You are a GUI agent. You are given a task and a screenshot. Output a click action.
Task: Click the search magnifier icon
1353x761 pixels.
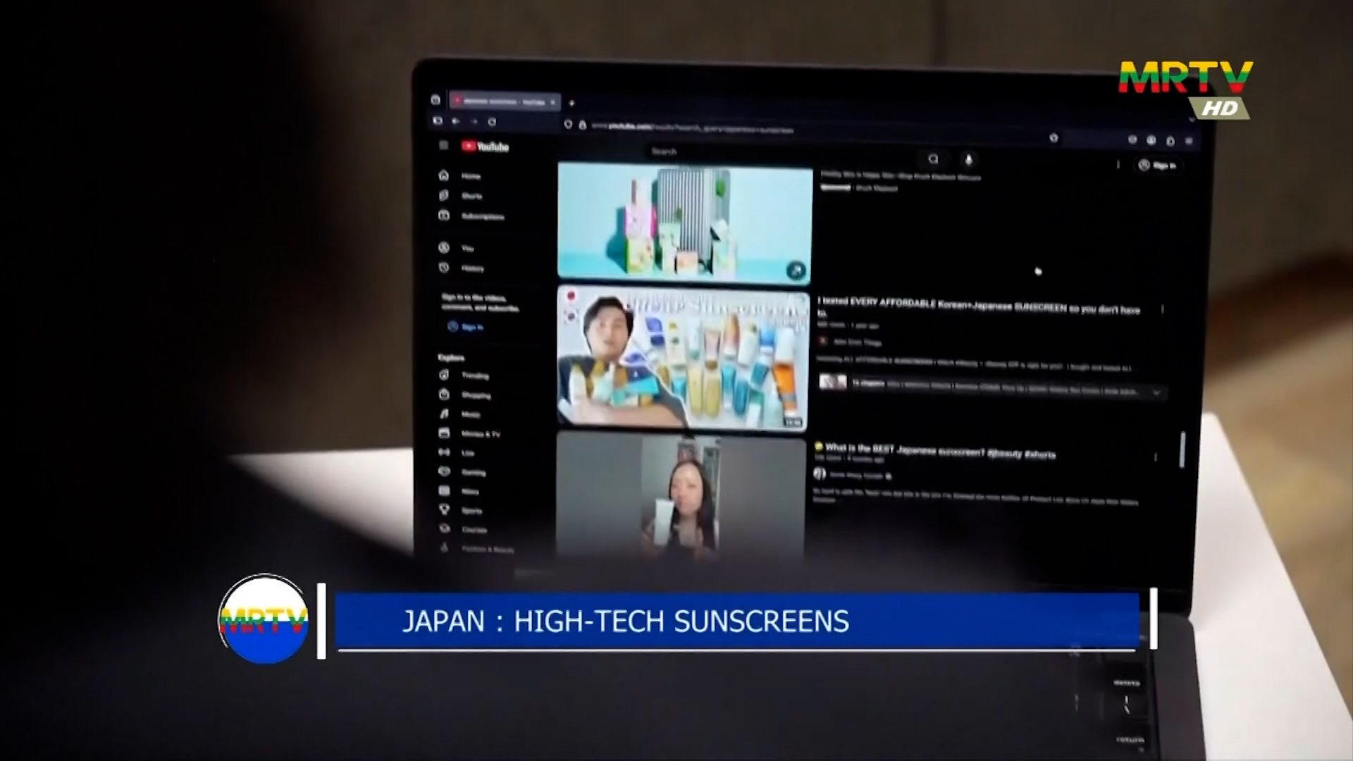[x=933, y=159]
